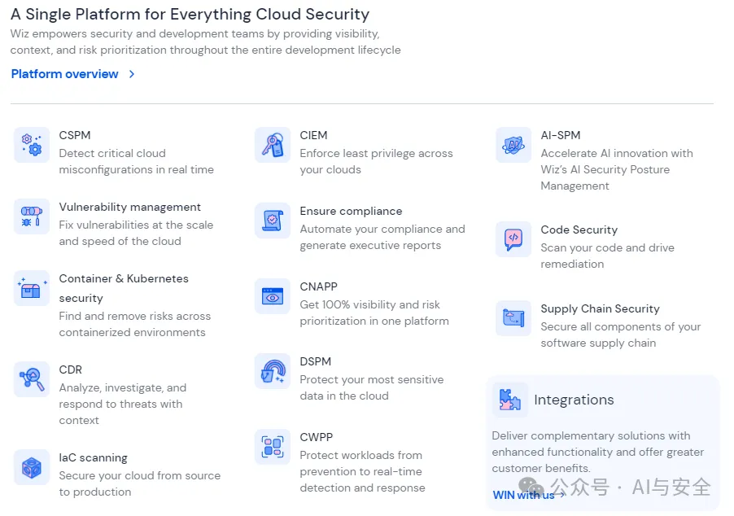Click the IaC scanning cube icon
This screenshot has height=516, width=734.
32,467
